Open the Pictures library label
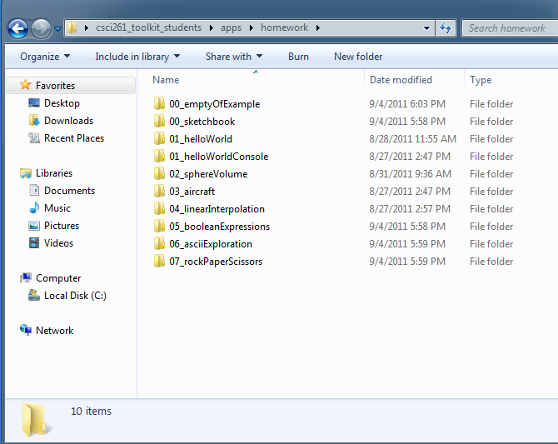Viewport: 558px width, 444px height. [x=62, y=226]
